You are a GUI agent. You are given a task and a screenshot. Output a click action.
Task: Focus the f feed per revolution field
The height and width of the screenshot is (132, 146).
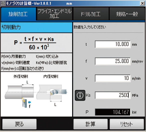pos(113,61)
